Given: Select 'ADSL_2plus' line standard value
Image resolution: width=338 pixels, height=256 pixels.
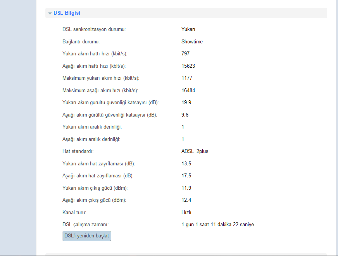Looking at the screenshot, I should tap(195, 151).
